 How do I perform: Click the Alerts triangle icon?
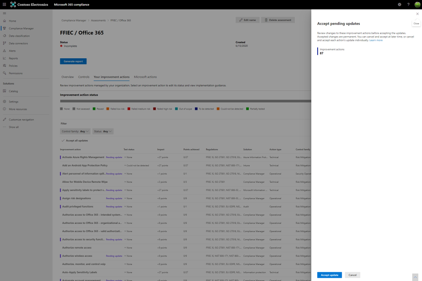tap(5, 51)
